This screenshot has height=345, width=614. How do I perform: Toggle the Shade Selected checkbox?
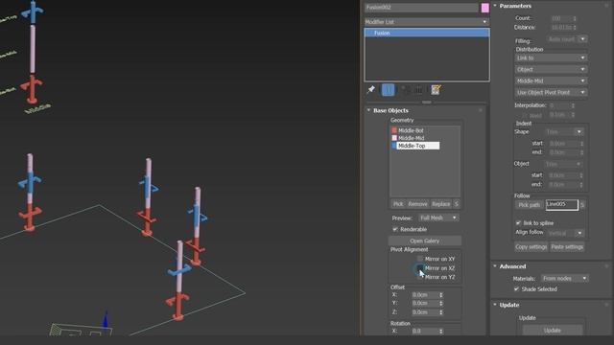[x=516, y=289]
